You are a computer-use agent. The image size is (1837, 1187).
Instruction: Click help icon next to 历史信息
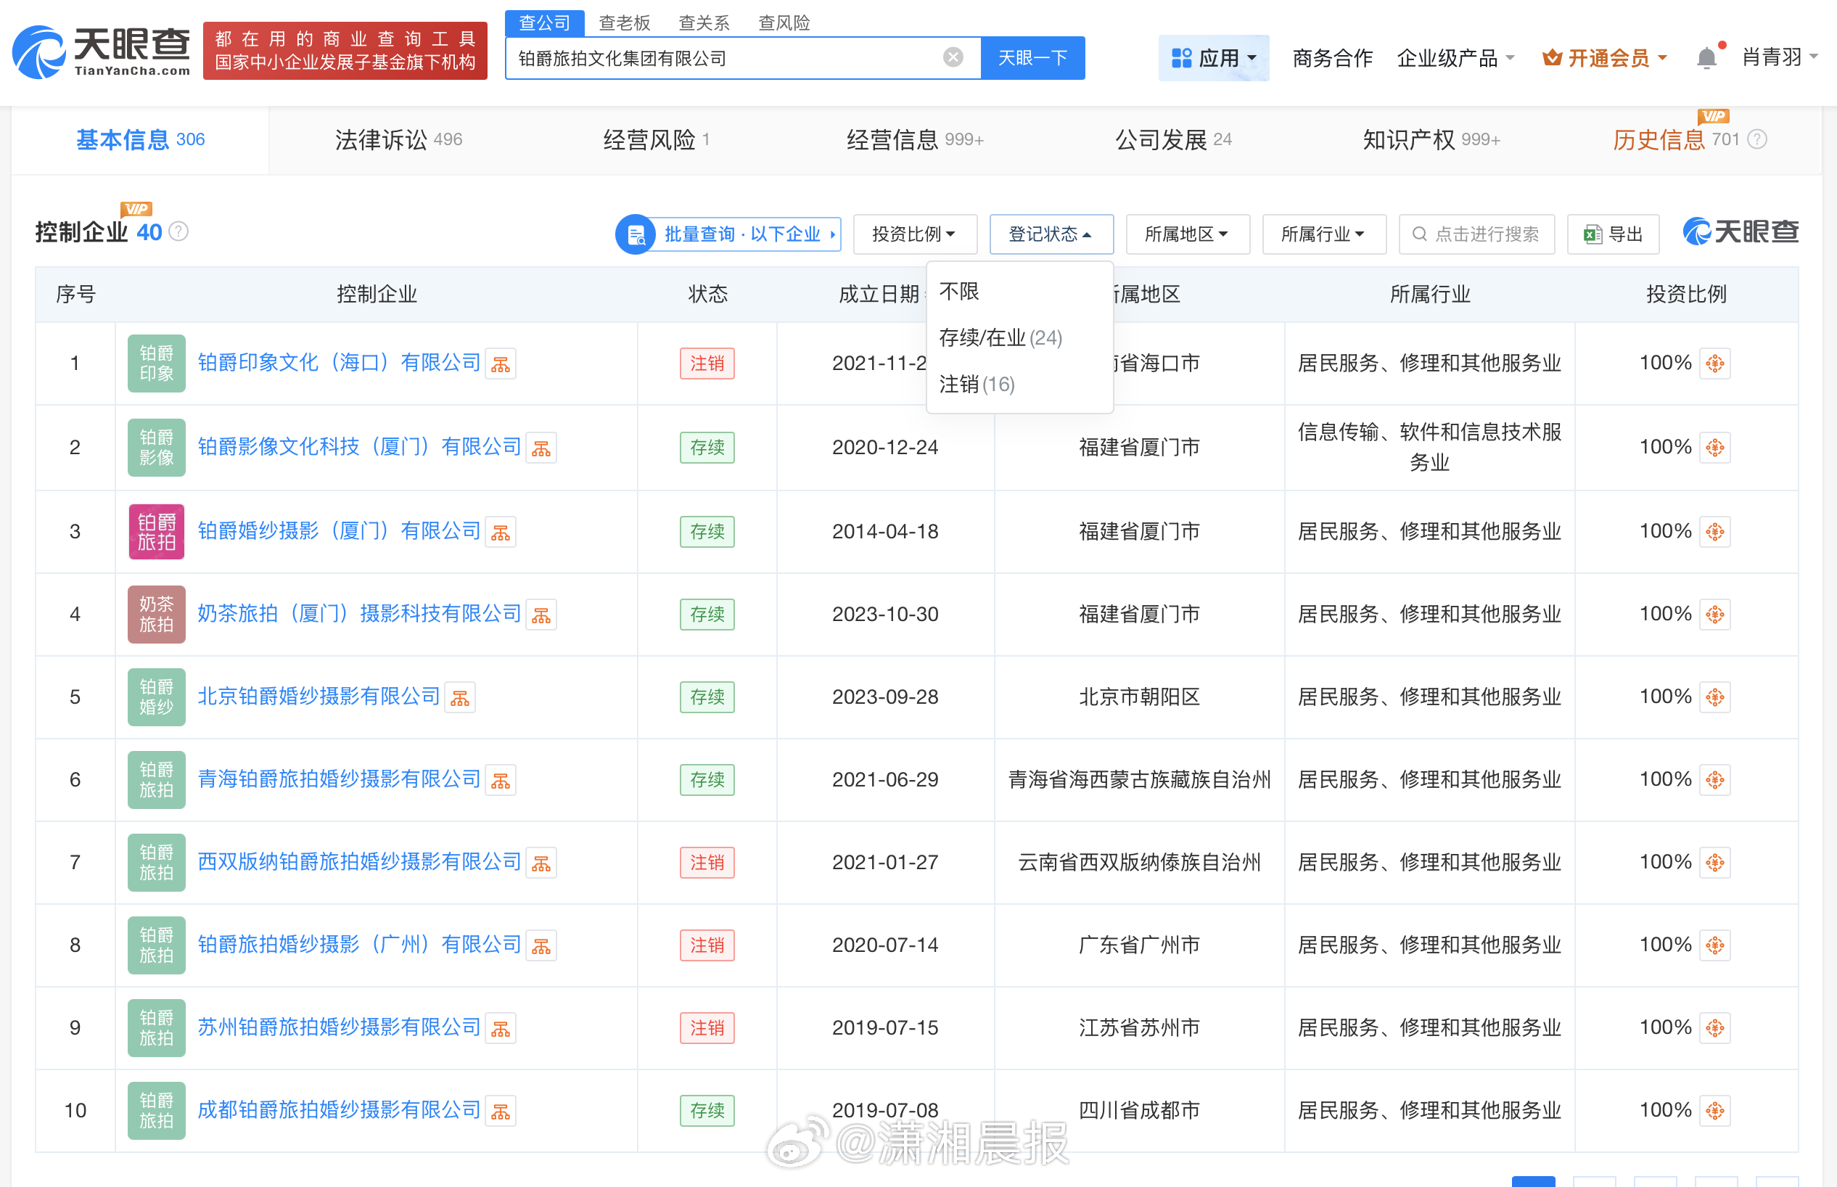(x=1757, y=139)
